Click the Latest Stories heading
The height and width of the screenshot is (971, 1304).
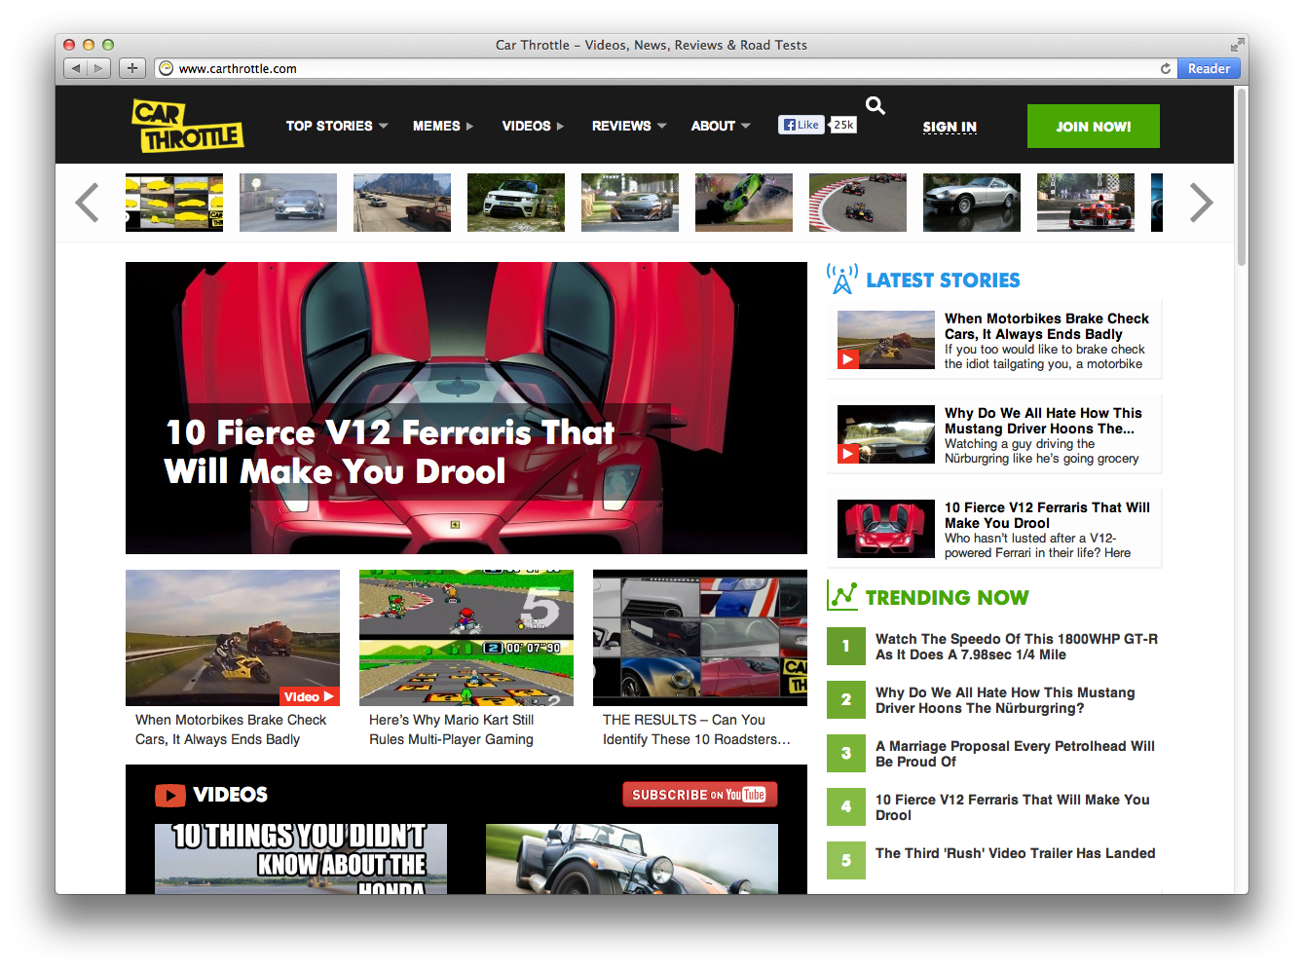click(x=943, y=280)
